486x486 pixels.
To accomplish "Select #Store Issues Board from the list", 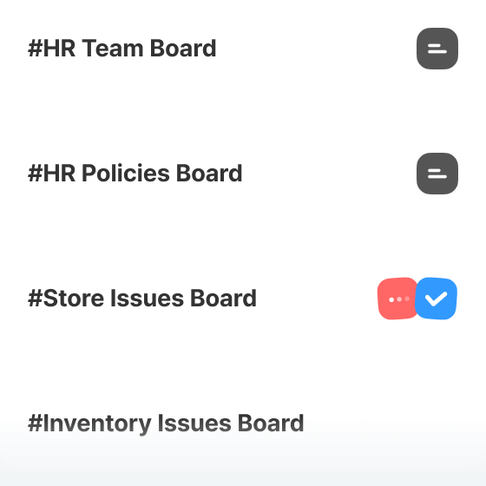I will (x=142, y=299).
